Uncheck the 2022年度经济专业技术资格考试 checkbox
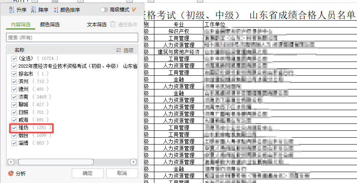The width and height of the screenshot is (357, 183). [x=14, y=66]
